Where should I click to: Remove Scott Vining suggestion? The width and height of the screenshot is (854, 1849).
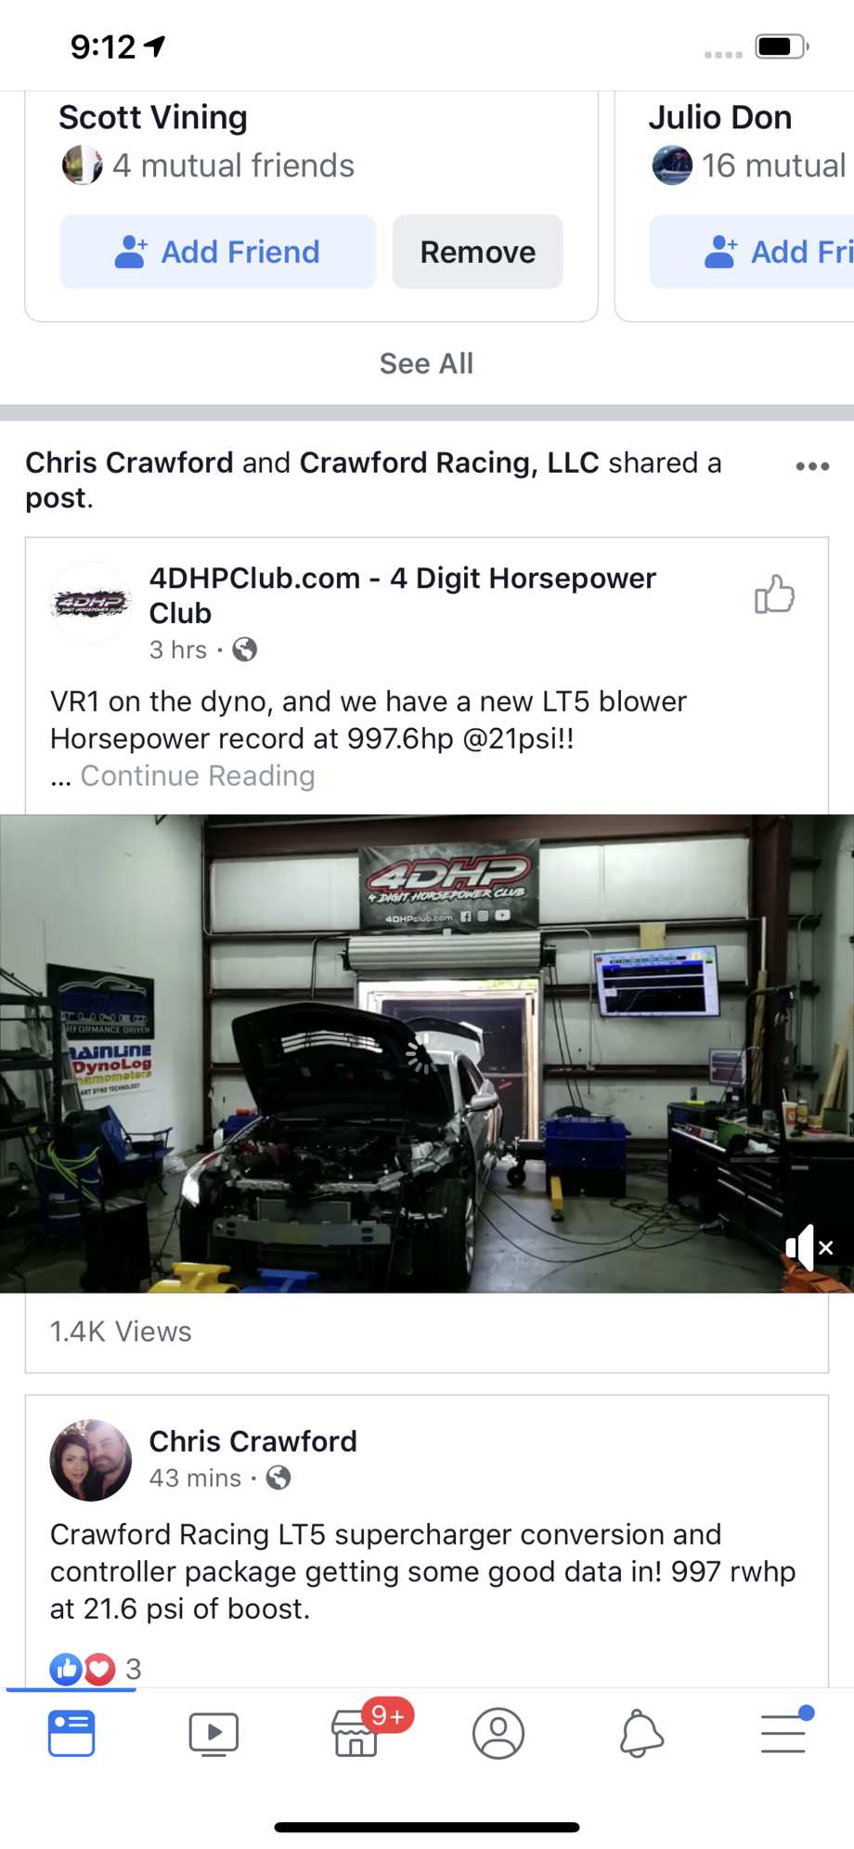click(477, 252)
